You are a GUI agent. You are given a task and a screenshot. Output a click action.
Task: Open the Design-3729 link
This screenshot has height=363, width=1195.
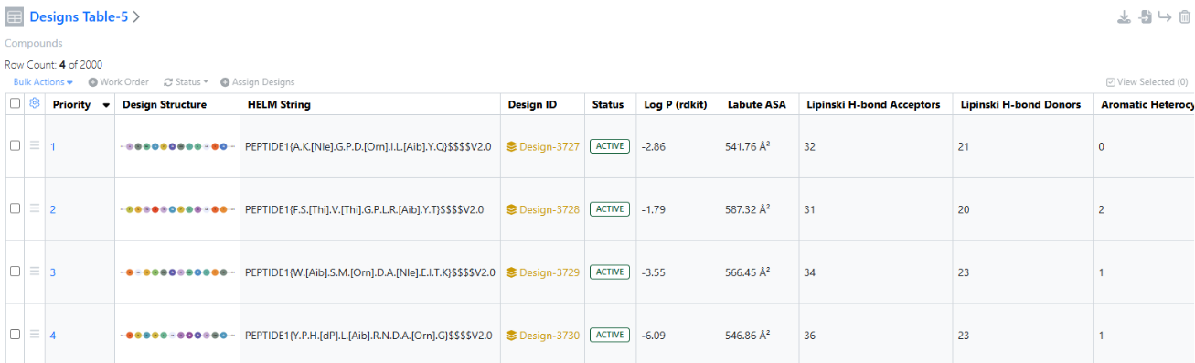click(x=549, y=272)
